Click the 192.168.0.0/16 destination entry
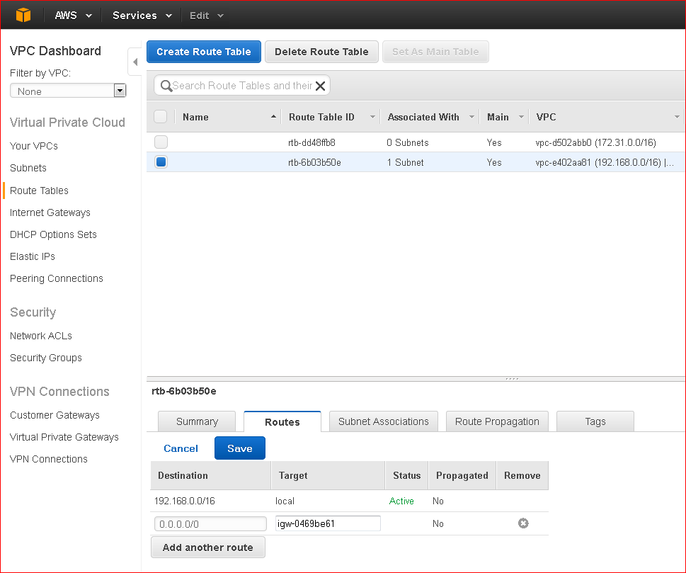The width and height of the screenshot is (686, 573). [184, 501]
